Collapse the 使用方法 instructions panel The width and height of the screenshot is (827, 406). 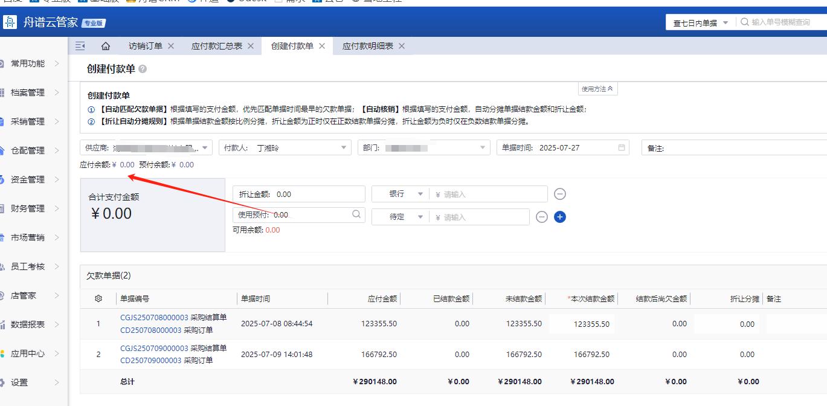[597, 89]
